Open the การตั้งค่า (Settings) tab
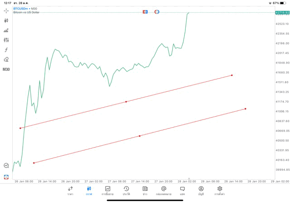This screenshot has height=203, width=290. (x=220, y=191)
